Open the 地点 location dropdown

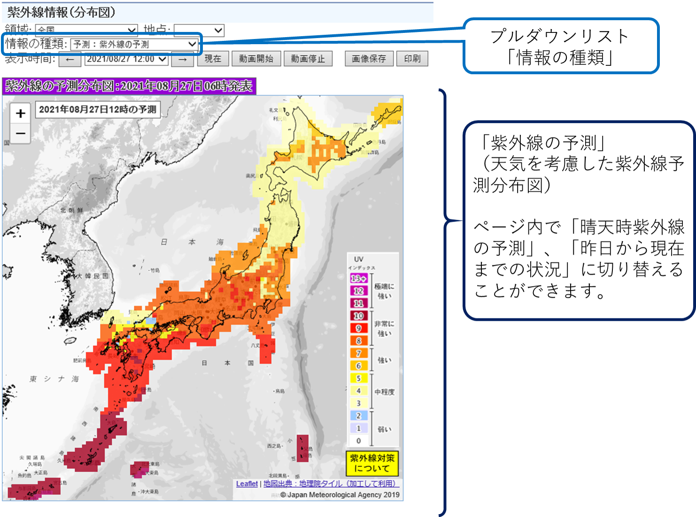point(199,31)
